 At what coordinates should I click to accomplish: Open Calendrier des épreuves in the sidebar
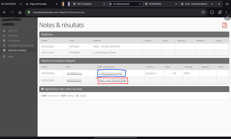(x=21, y=45)
